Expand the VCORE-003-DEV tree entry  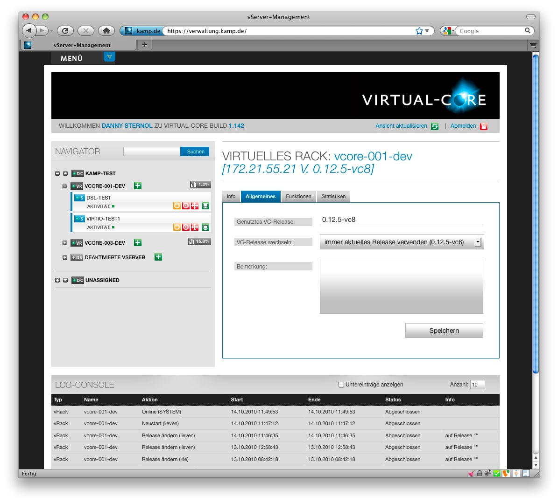coord(64,242)
